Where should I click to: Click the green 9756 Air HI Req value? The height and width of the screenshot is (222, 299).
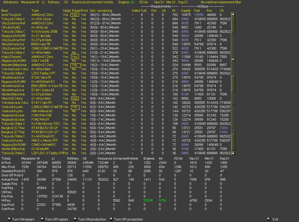coord(162,200)
